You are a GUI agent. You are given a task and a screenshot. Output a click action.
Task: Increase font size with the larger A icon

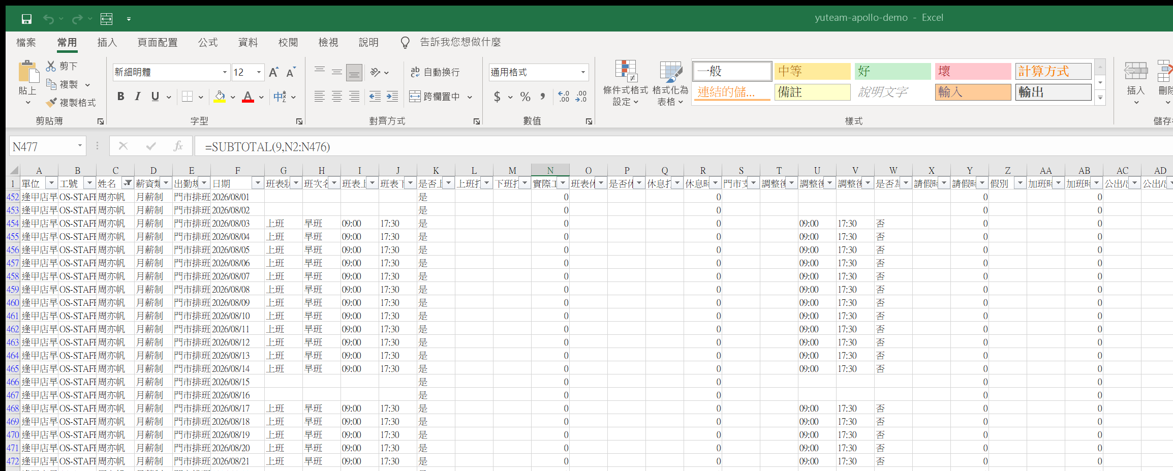click(273, 72)
